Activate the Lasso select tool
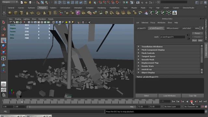Screen dimensions: 208x117 [4, 29]
